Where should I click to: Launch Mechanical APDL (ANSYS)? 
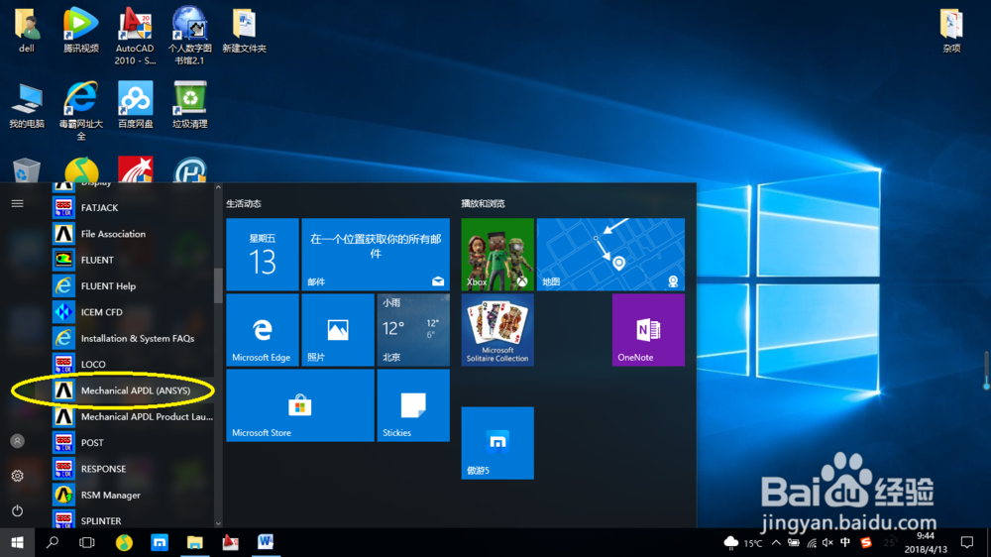(x=133, y=390)
